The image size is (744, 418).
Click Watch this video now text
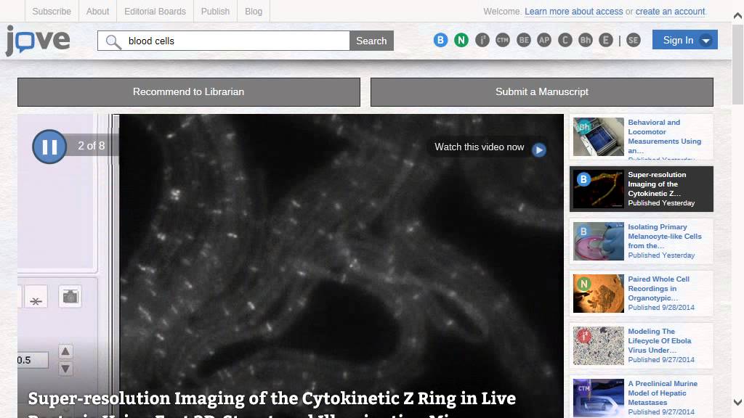(x=480, y=147)
